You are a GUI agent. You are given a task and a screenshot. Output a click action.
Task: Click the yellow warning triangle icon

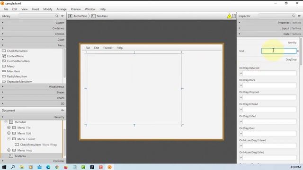point(229,16)
